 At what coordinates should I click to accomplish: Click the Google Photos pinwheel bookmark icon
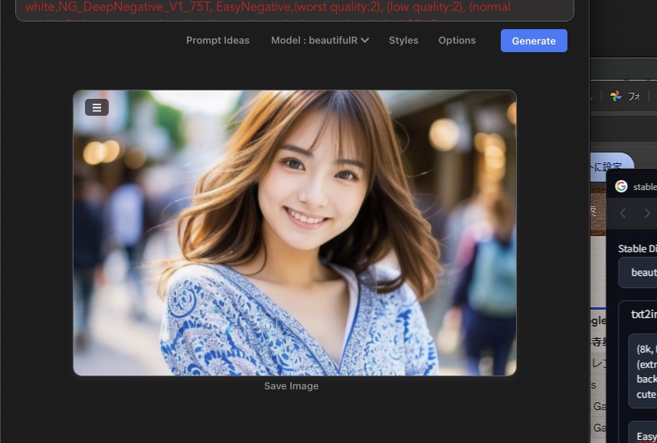click(x=616, y=96)
